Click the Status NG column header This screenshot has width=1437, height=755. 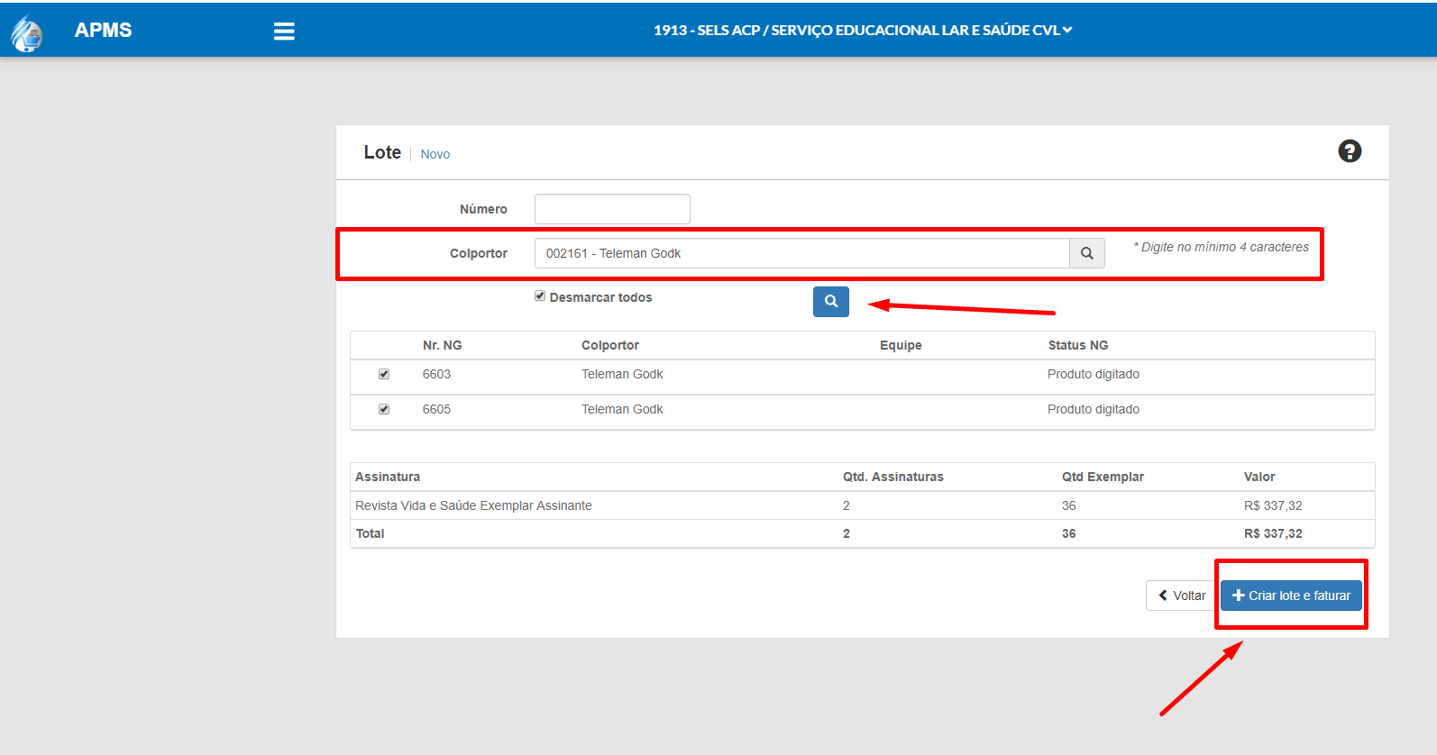tap(1078, 345)
